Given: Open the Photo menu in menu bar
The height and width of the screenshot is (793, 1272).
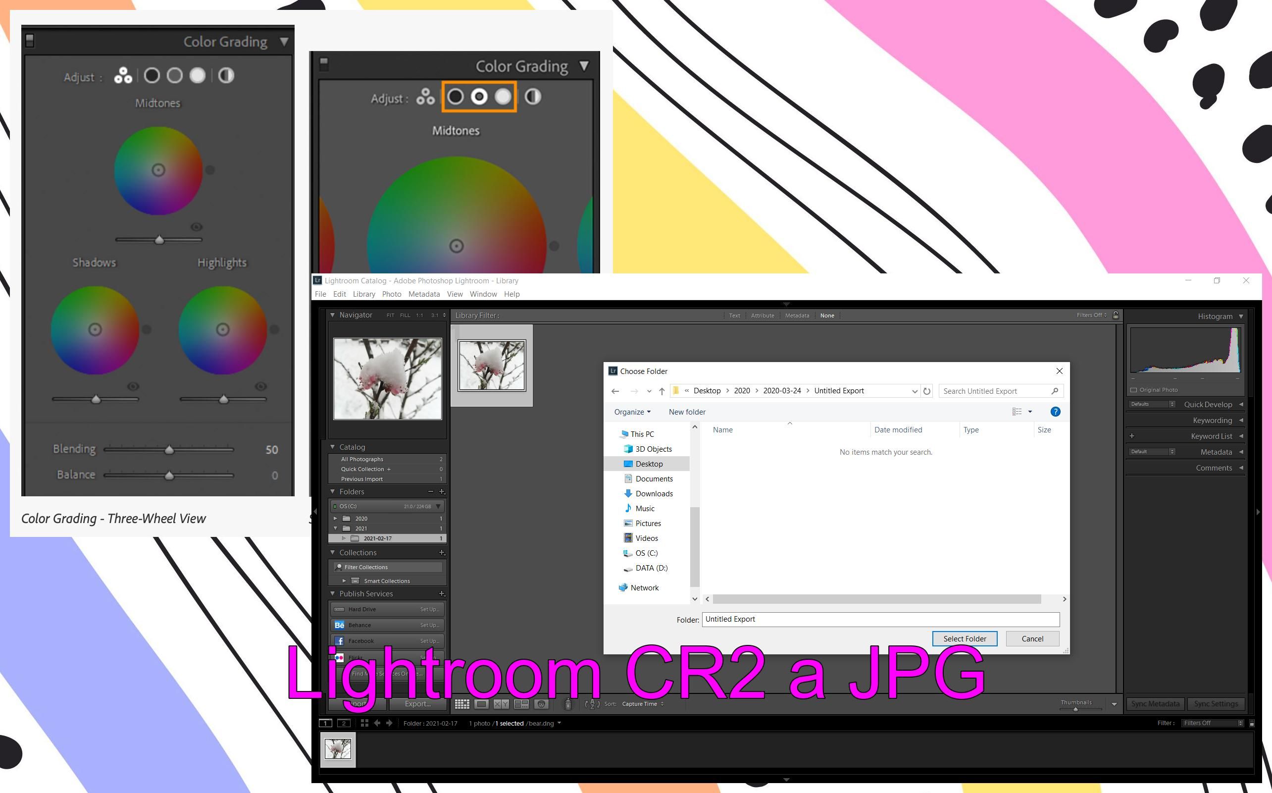Looking at the screenshot, I should 392,293.
